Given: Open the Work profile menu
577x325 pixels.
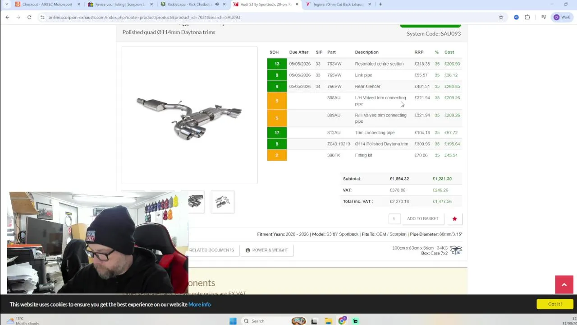Looking at the screenshot, I should 562,17.
